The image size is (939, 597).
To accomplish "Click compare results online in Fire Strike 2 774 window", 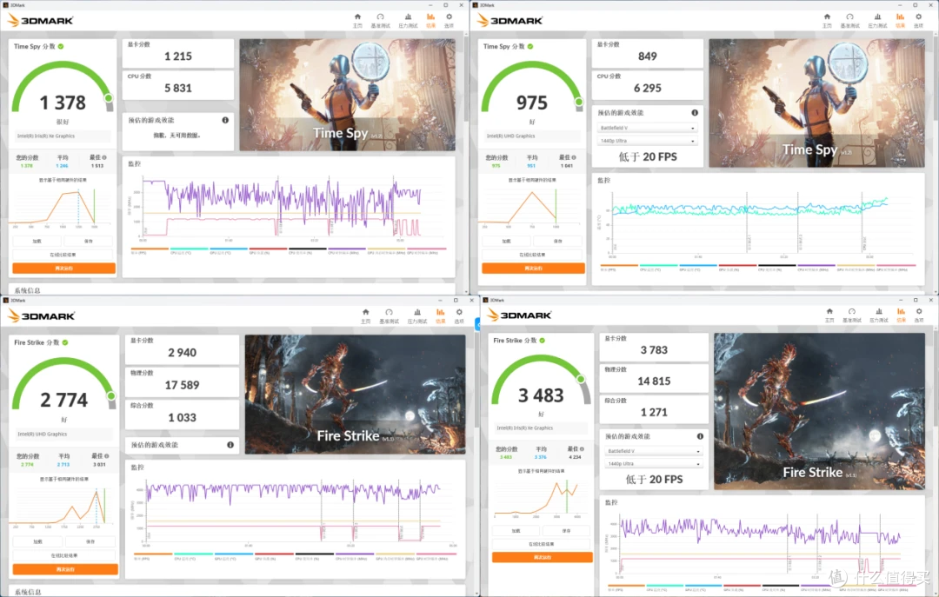I will (x=63, y=555).
